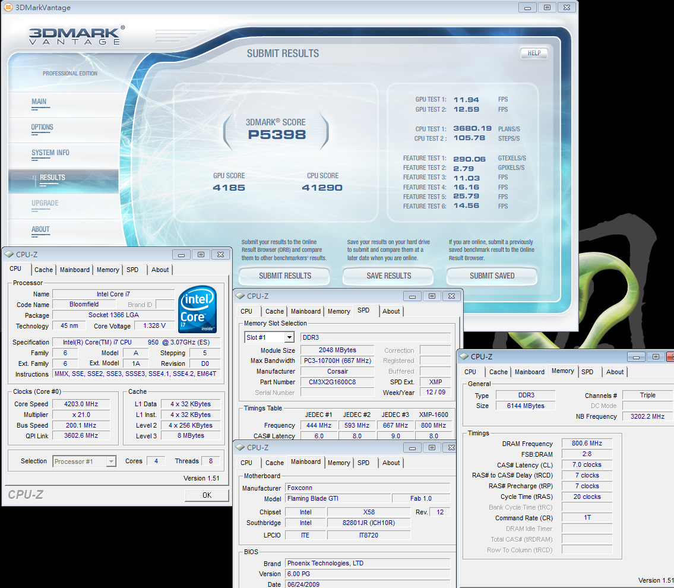This screenshot has width=674, height=588.
Task: Open the MAIN section in 3DMark Vantage
Action: 39,102
